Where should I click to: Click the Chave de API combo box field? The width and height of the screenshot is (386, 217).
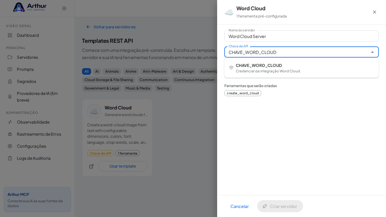point(302,52)
